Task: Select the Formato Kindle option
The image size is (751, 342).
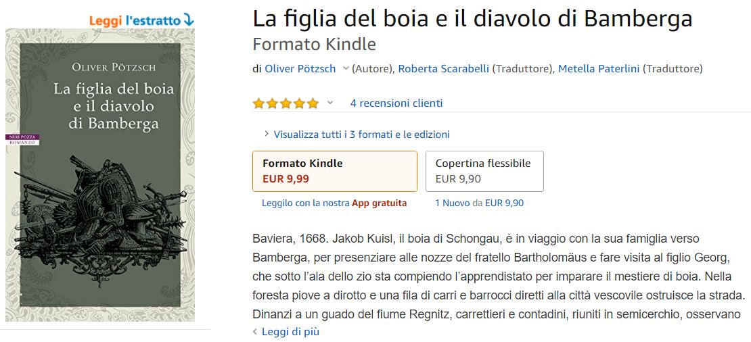Action: [335, 171]
